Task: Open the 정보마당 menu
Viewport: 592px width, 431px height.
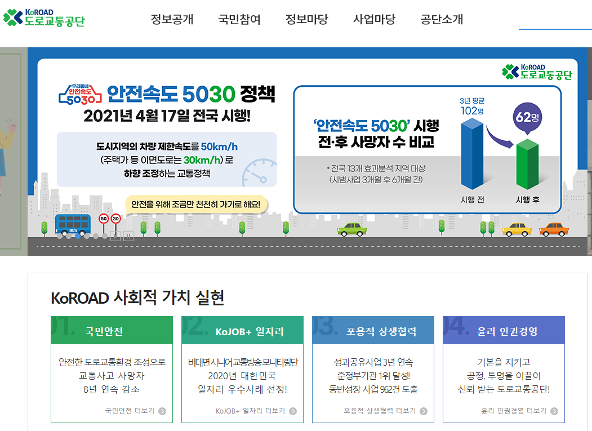Action: coord(306,19)
